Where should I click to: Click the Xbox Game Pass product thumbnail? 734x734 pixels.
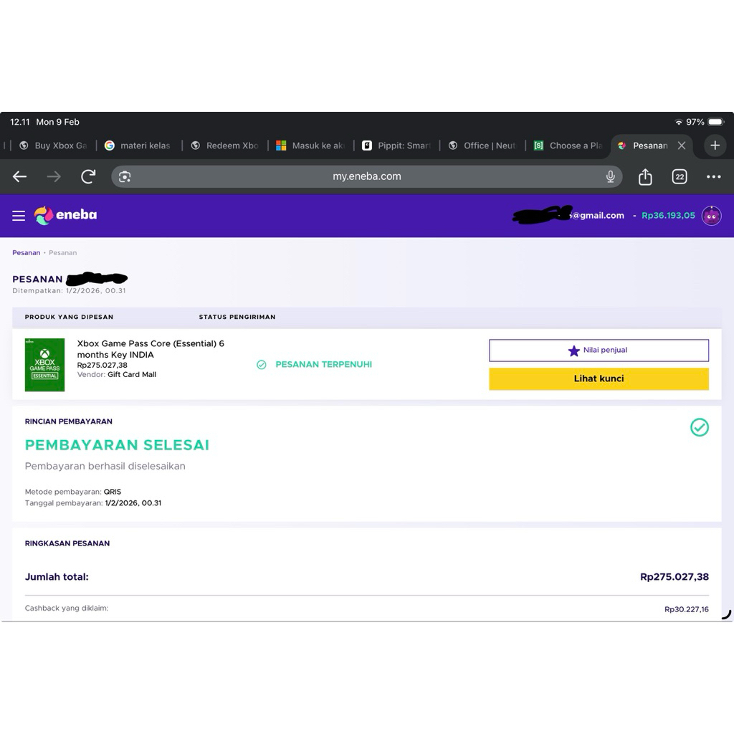coord(44,364)
